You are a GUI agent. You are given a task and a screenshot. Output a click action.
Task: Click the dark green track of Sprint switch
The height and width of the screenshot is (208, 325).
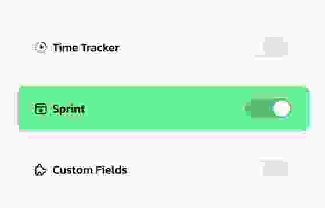click(261, 109)
